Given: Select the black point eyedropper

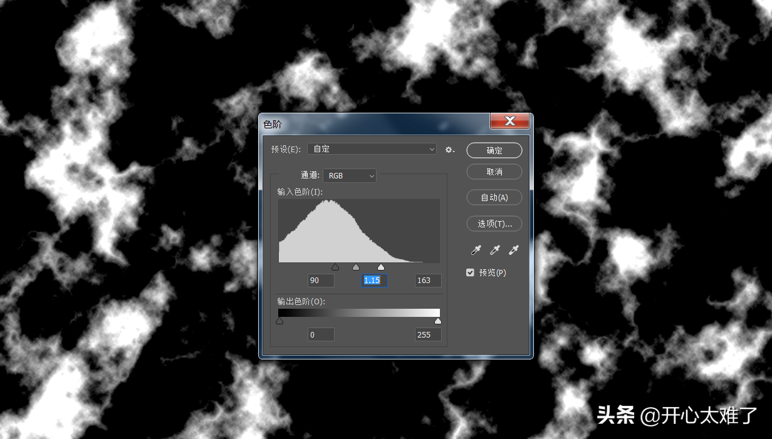Looking at the screenshot, I should tap(476, 250).
